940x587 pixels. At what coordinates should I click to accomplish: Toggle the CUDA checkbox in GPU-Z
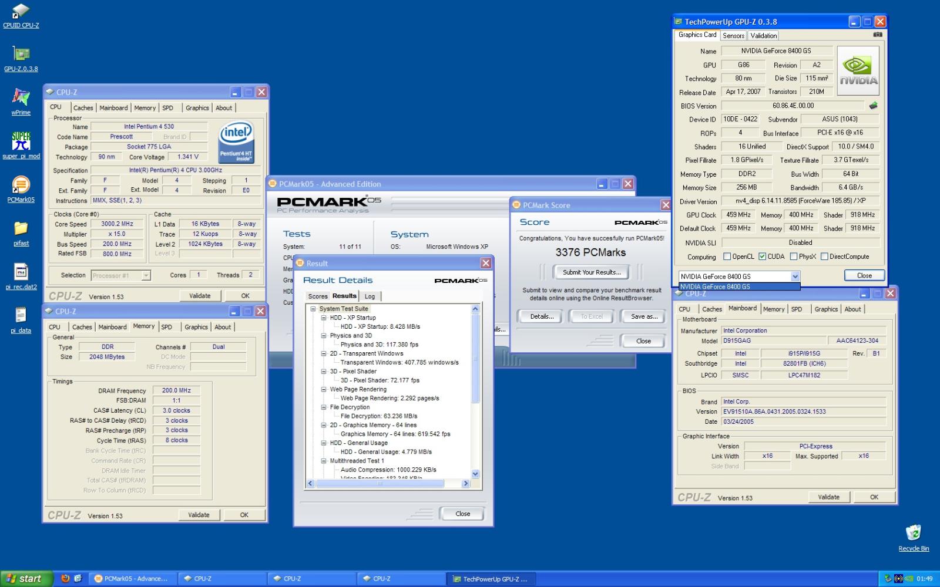[762, 257]
